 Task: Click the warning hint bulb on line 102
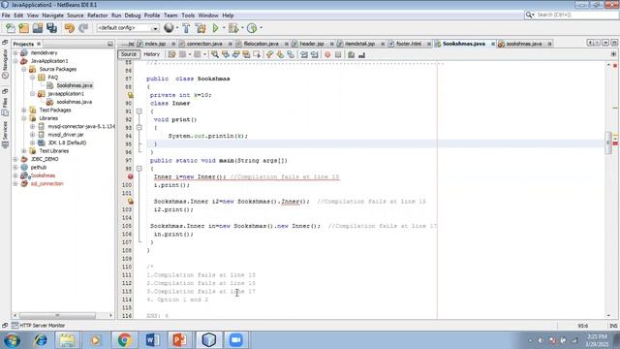pyautogui.click(x=130, y=202)
